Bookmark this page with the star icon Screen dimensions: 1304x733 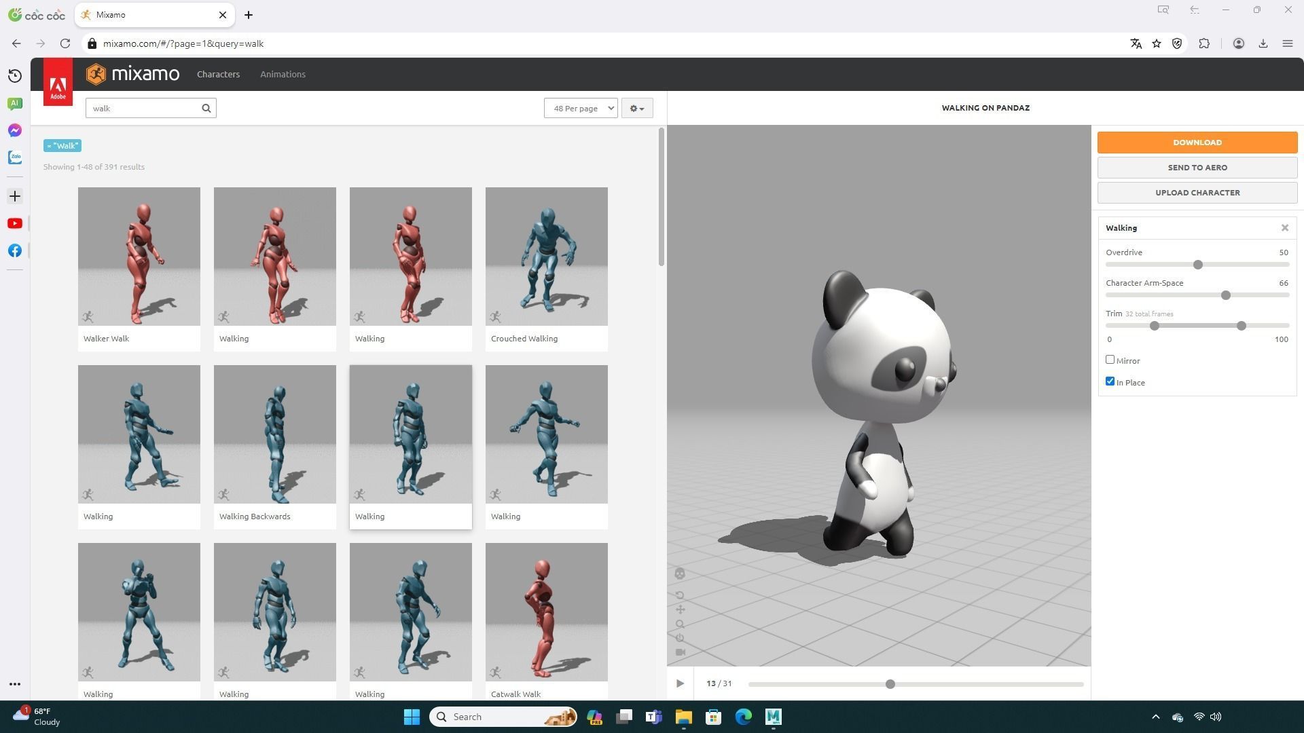(x=1157, y=43)
